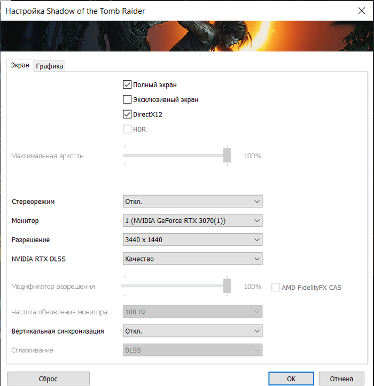Expand the Вертикальная синхронизация dropdown

(193, 331)
